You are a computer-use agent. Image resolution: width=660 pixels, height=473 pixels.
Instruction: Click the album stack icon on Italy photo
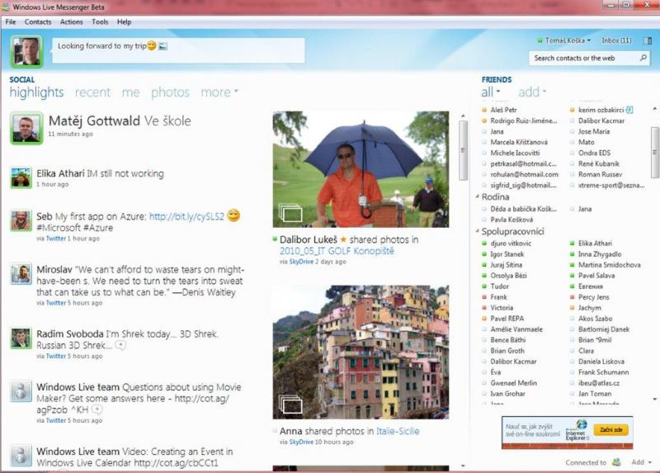tap(290, 404)
